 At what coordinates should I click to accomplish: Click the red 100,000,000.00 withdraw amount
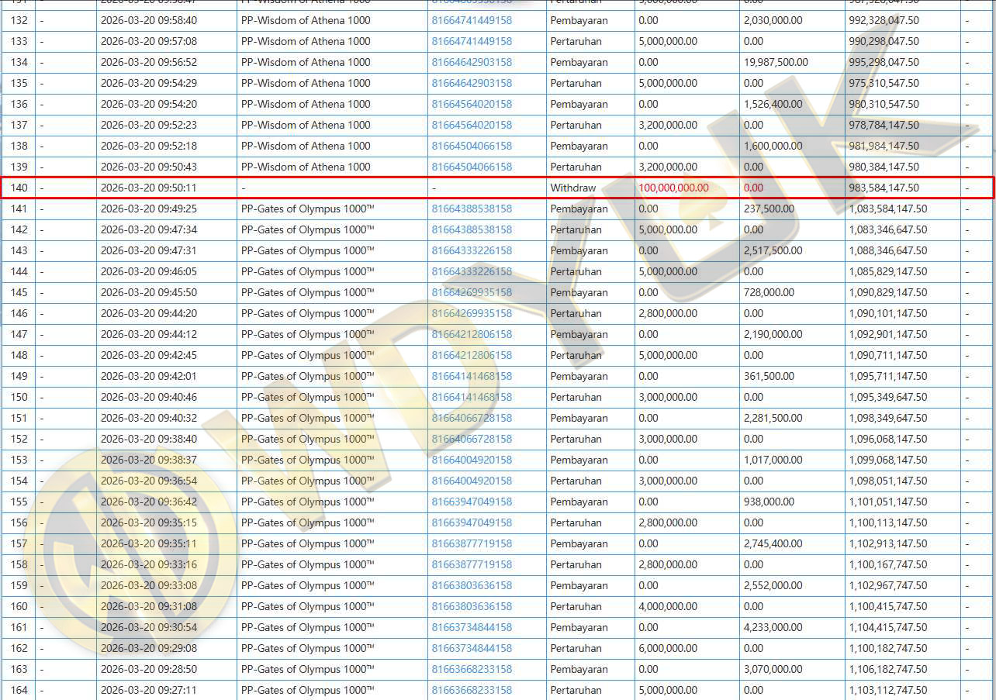pos(673,188)
